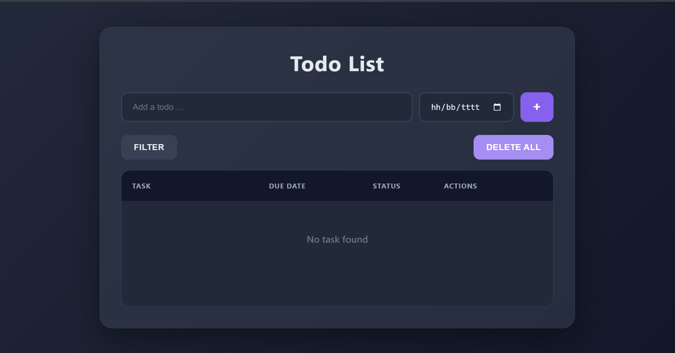675x353 pixels.
Task: Click empty space between FILTER and DELETE ALL
Action: (x=324, y=147)
